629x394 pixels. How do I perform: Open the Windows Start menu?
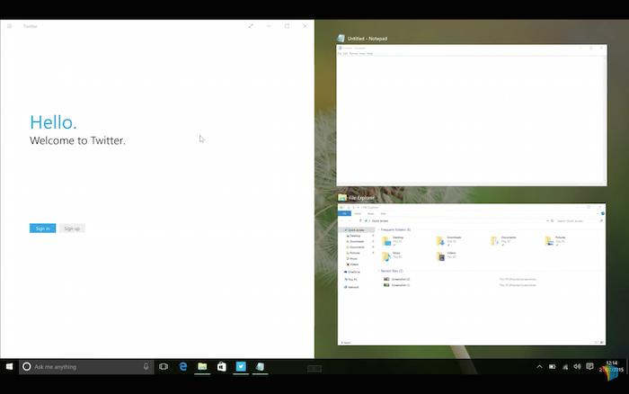tap(9, 367)
